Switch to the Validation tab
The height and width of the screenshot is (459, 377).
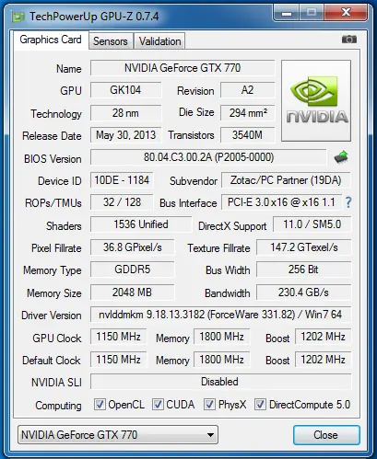point(159,41)
